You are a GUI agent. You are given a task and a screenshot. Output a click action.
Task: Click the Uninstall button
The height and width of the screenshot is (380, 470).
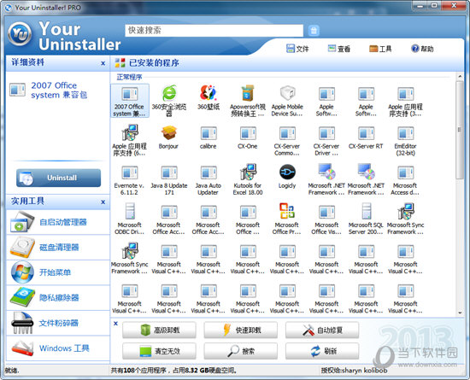coord(58,178)
